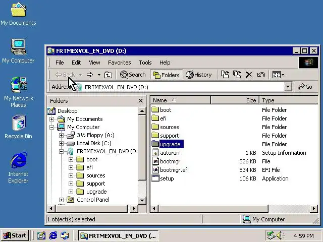
Task: Sort by the Type column header
Action: (289, 100)
